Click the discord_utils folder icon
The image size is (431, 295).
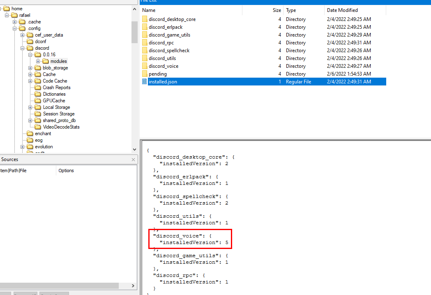click(x=145, y=58)
